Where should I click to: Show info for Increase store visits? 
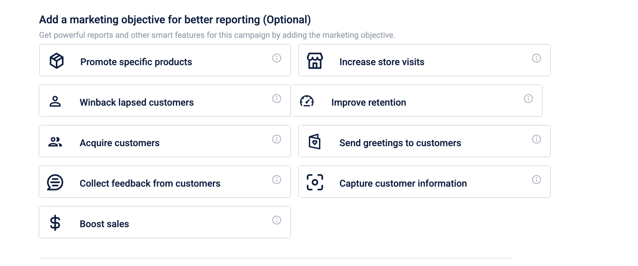[x=536, y=58]
